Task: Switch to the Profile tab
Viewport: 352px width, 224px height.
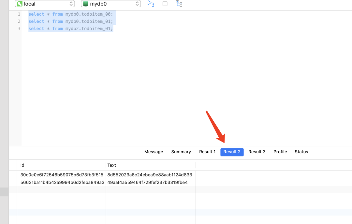Action: click(280, 152)
